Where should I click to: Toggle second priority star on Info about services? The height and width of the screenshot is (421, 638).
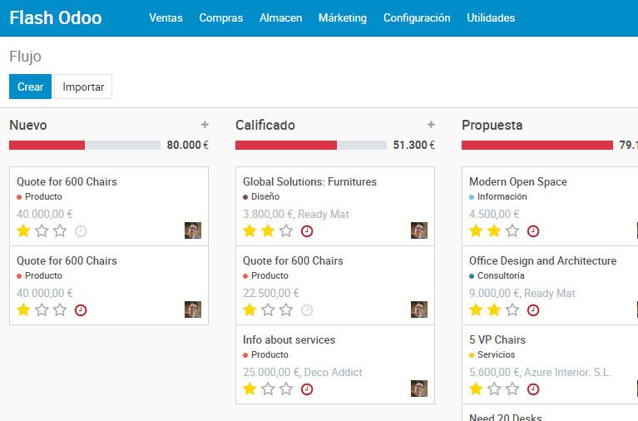coord(268,389)
